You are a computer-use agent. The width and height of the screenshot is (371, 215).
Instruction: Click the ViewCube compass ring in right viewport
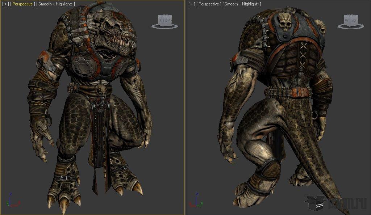coord(351,26)
